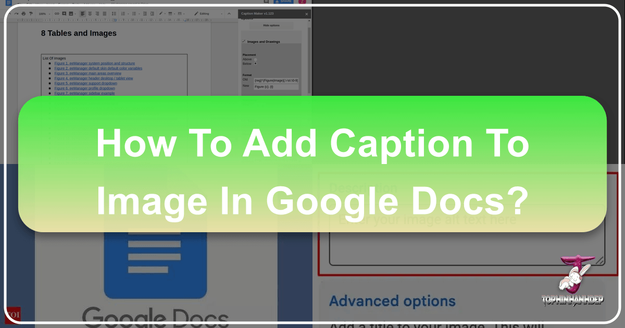Select the Below placement radio button
This screenshot has width=625, height=328.
tap(255, 64)
